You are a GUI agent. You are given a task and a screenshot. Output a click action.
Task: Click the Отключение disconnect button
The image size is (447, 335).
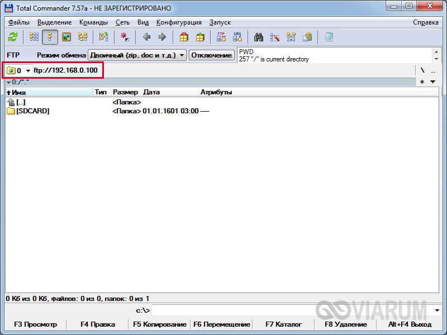pos(212,55)
